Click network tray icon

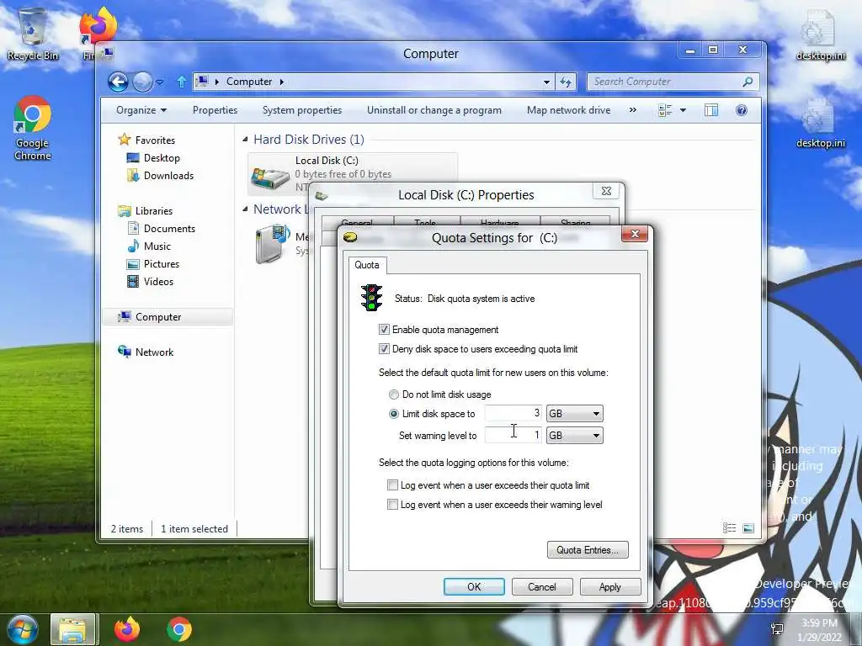[777, 629]
